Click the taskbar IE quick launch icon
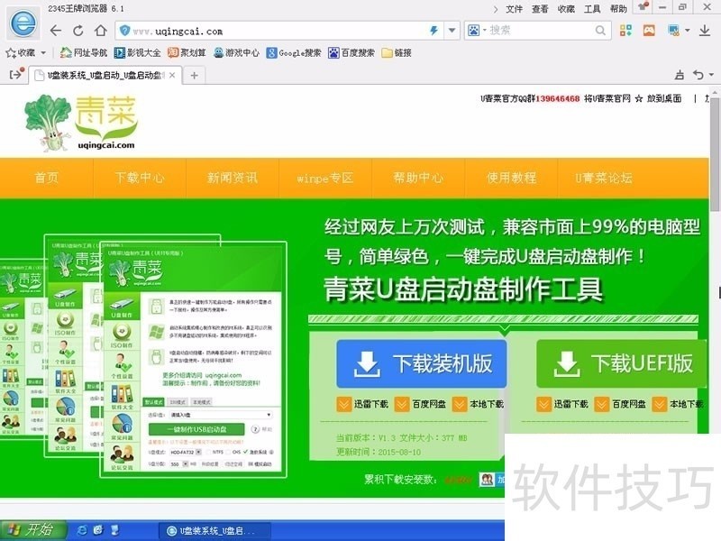The height and width of the screenshot is (541, 721). click(82, 530)
